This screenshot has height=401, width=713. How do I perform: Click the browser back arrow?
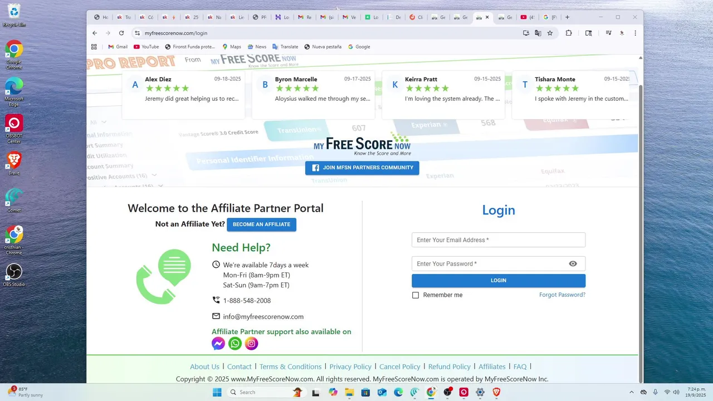tap(95, 33)
